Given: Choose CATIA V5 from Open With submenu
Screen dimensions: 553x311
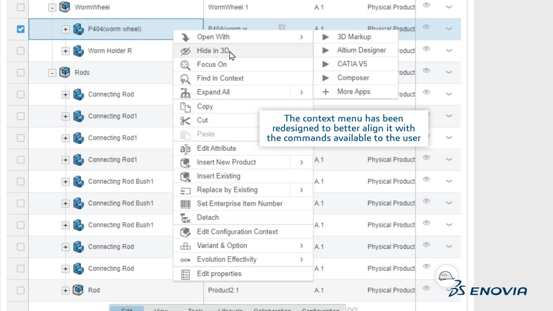Looking at the screenshot, I should 352,64.
